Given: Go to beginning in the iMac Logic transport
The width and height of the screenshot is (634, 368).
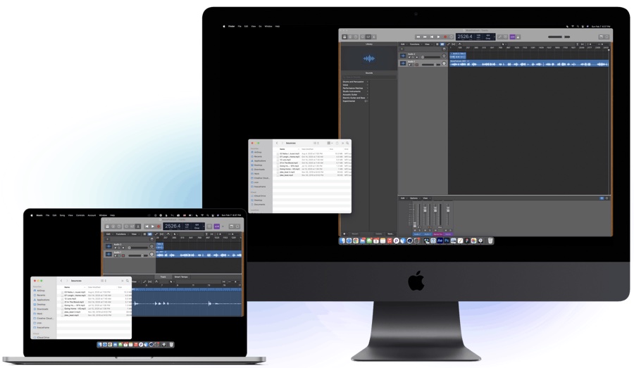Looking at the screenshot, I should point(432,37).
